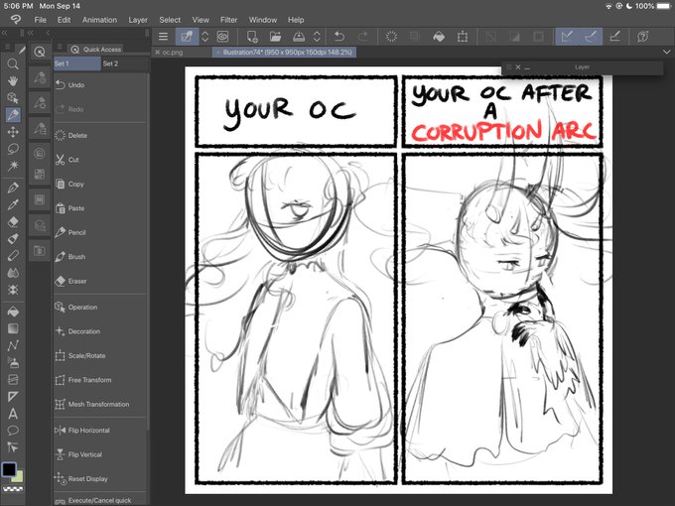Open Quick Access icon in sub tool dock
Image resolution: width=675 pixels, height=506 pixels.
point(40,53)
